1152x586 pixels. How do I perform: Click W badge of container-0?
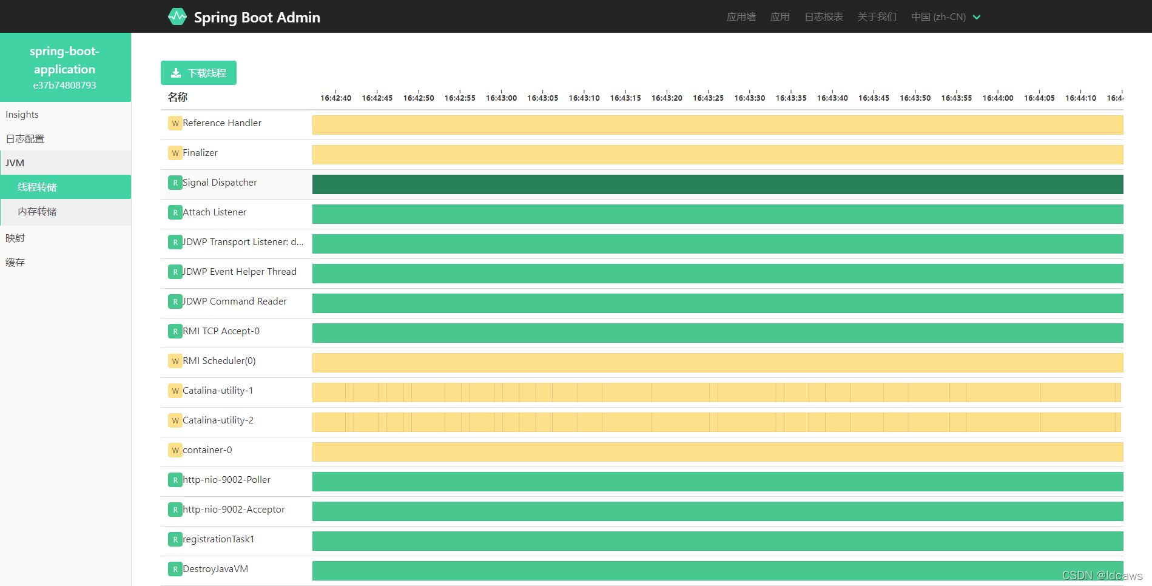coord(175,450)
